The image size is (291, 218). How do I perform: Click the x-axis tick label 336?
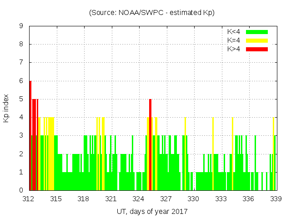click(248, 199)
